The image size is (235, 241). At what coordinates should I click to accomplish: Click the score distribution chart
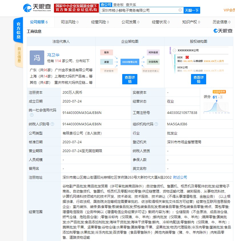[217, 106]
